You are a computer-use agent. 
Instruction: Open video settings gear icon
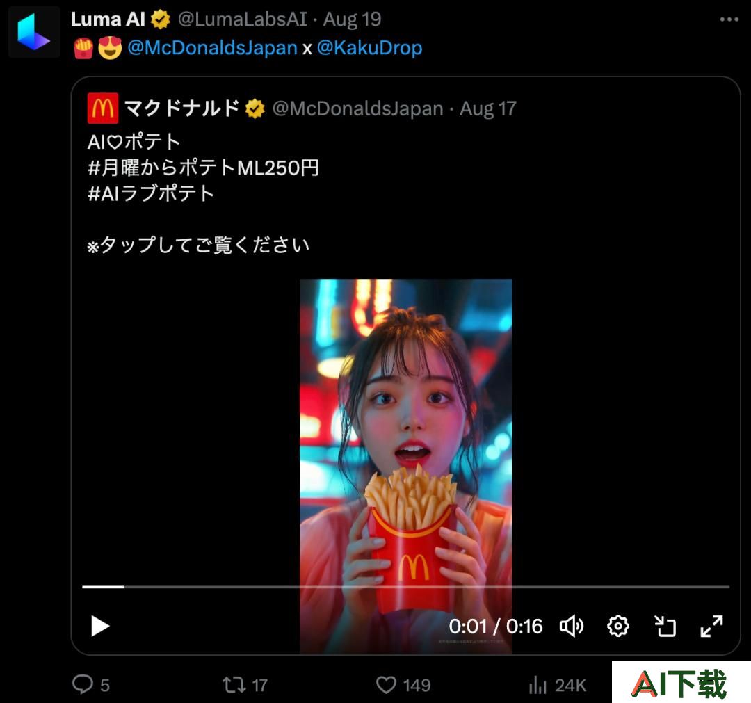tap(618, 626)
